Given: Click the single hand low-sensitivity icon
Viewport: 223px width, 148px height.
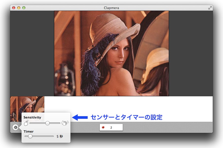Looking at the screenshot, I should tap(26, 123).
